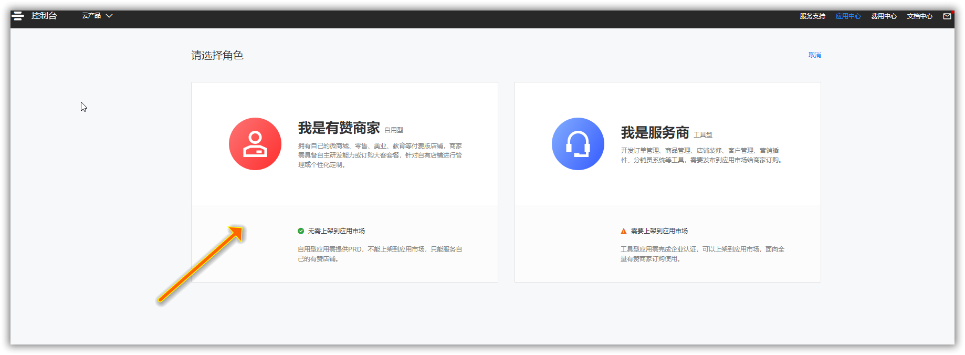Open 费用中心 in the top navigation

[x=884, y=16]
